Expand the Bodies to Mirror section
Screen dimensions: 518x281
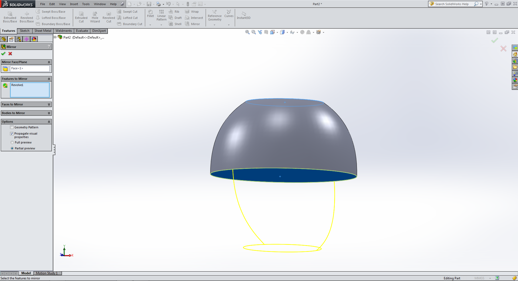pos(49,113)
